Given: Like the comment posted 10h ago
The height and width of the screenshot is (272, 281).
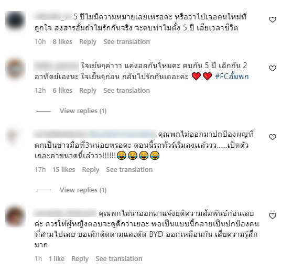Looking at the screenshot, I should click(x=273, y=19).
